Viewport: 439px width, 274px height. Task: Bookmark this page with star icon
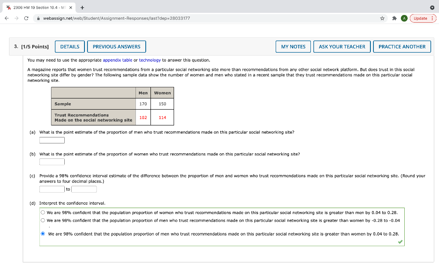[382, 18]
